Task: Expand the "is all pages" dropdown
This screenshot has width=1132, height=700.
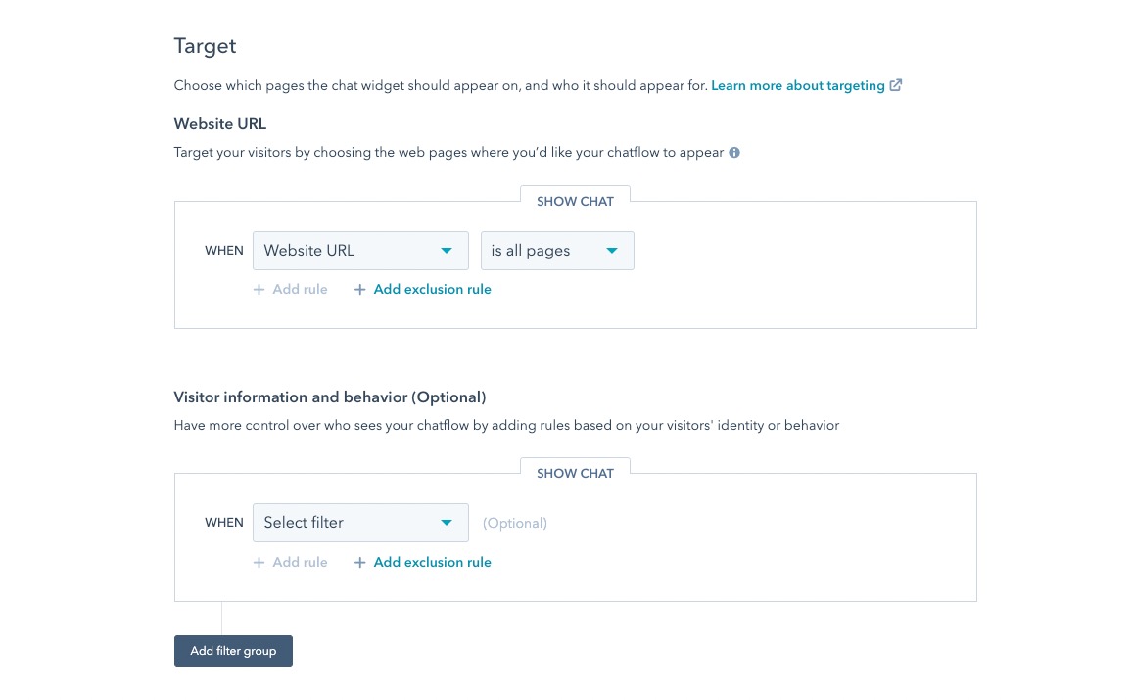Action: pyautogui.click(x=556, y=251)
